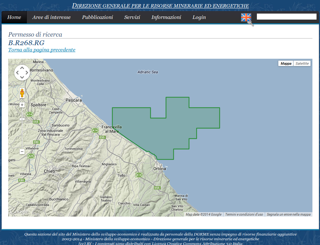The height and width of the screenshot is (245, 320).
Task: Open the Home menu item
Action: [x=14, y=17]
